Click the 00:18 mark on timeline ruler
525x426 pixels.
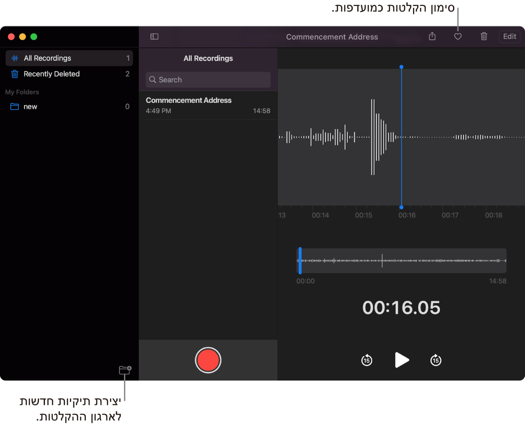[493, 215]
